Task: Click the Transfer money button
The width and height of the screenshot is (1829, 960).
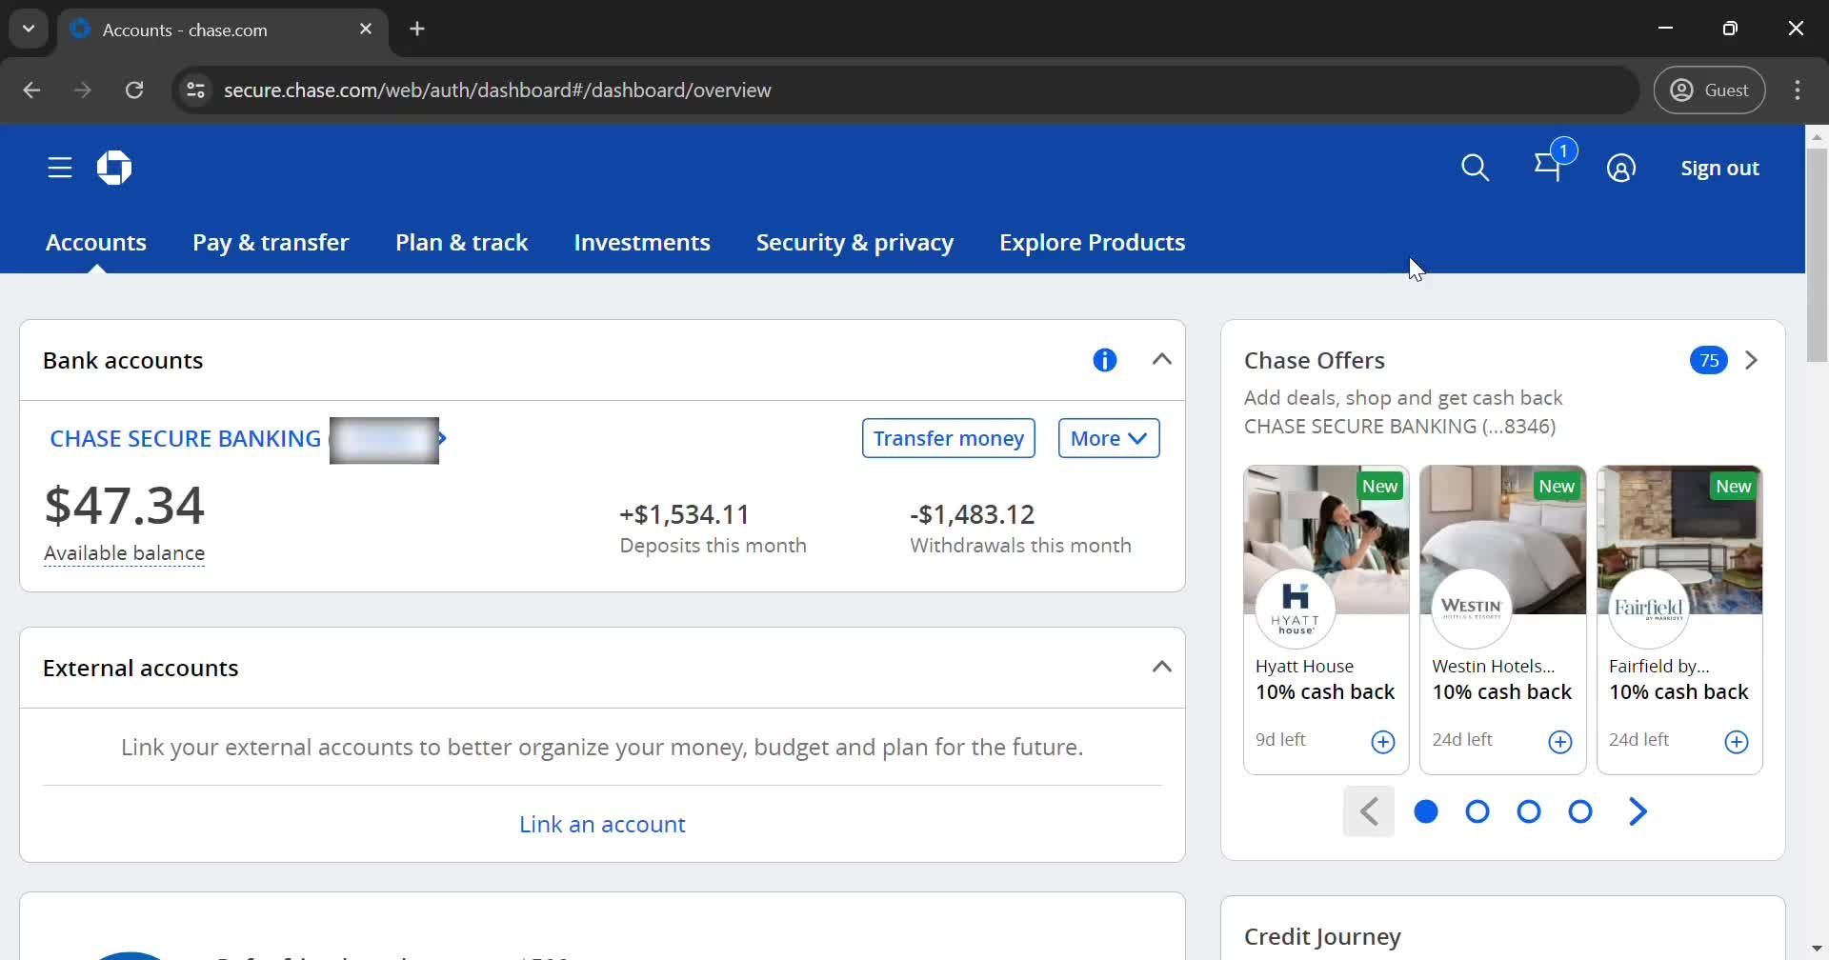Action: point(949,438)
